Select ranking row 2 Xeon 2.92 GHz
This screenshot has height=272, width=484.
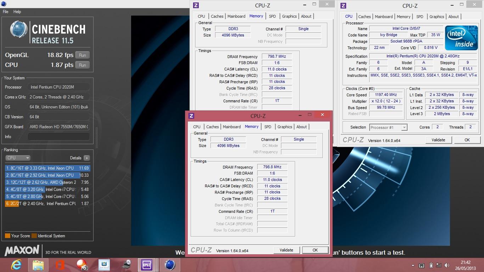[x=47, y=175]
